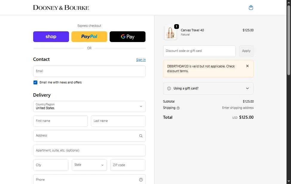Dismiss the DBBIRTHDAY20 discount notice
This screenshot has height=184, width=291.
(247, 66)
